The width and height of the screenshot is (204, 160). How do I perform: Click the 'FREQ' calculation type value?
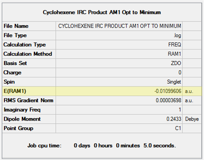[175, 45]
